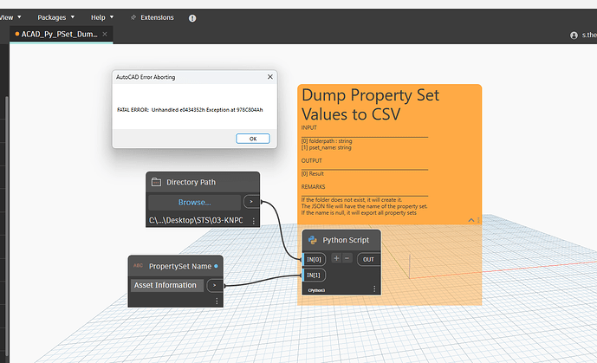Add an input with the plus button
This screenshot has height=363, width=597.
coord(336,258)
